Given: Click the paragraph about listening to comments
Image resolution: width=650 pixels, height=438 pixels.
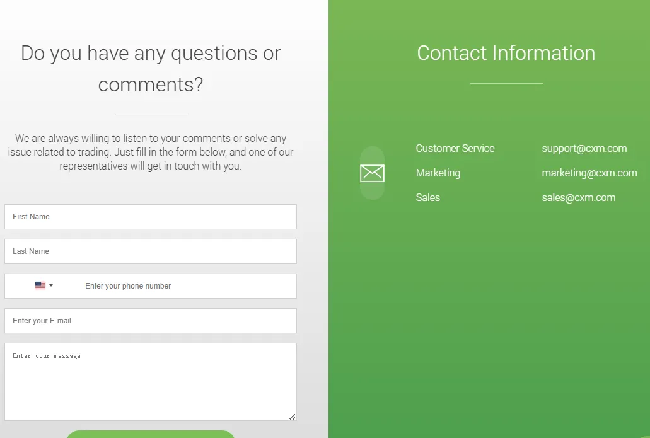Looking at the screenshot, I should (151, 153).
